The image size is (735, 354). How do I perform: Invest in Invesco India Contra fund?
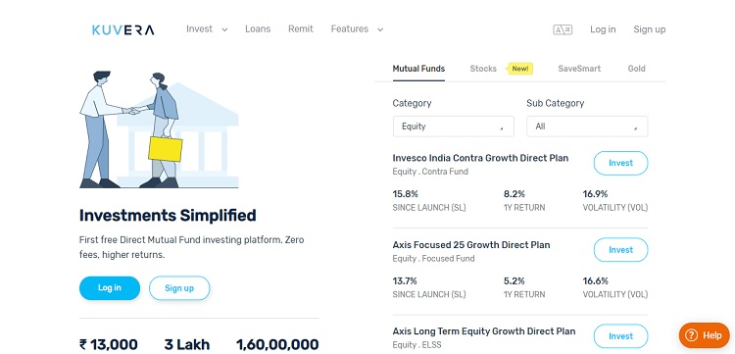[x=620, y=163]
